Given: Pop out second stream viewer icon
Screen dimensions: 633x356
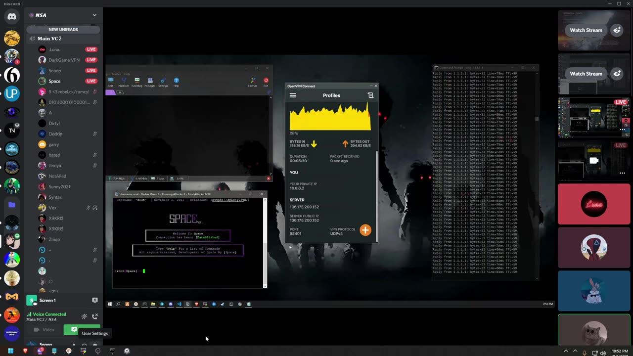Looking at the screenshot, I should tap(617, 74).
